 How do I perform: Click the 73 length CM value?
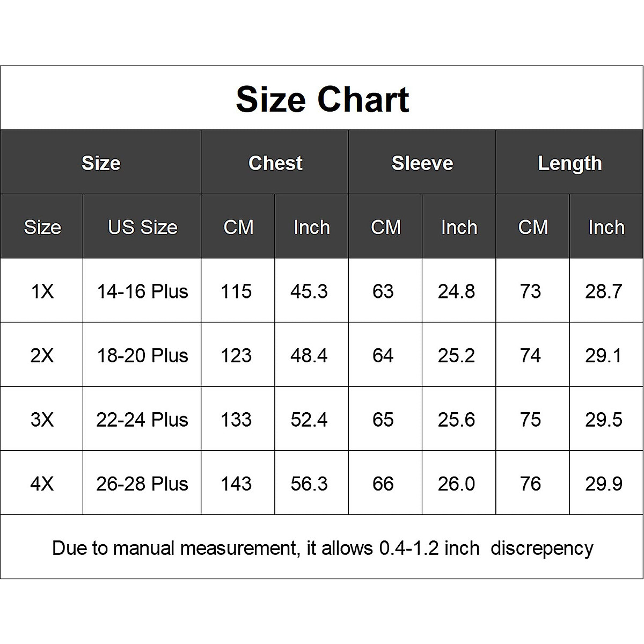tap(530, 291)
